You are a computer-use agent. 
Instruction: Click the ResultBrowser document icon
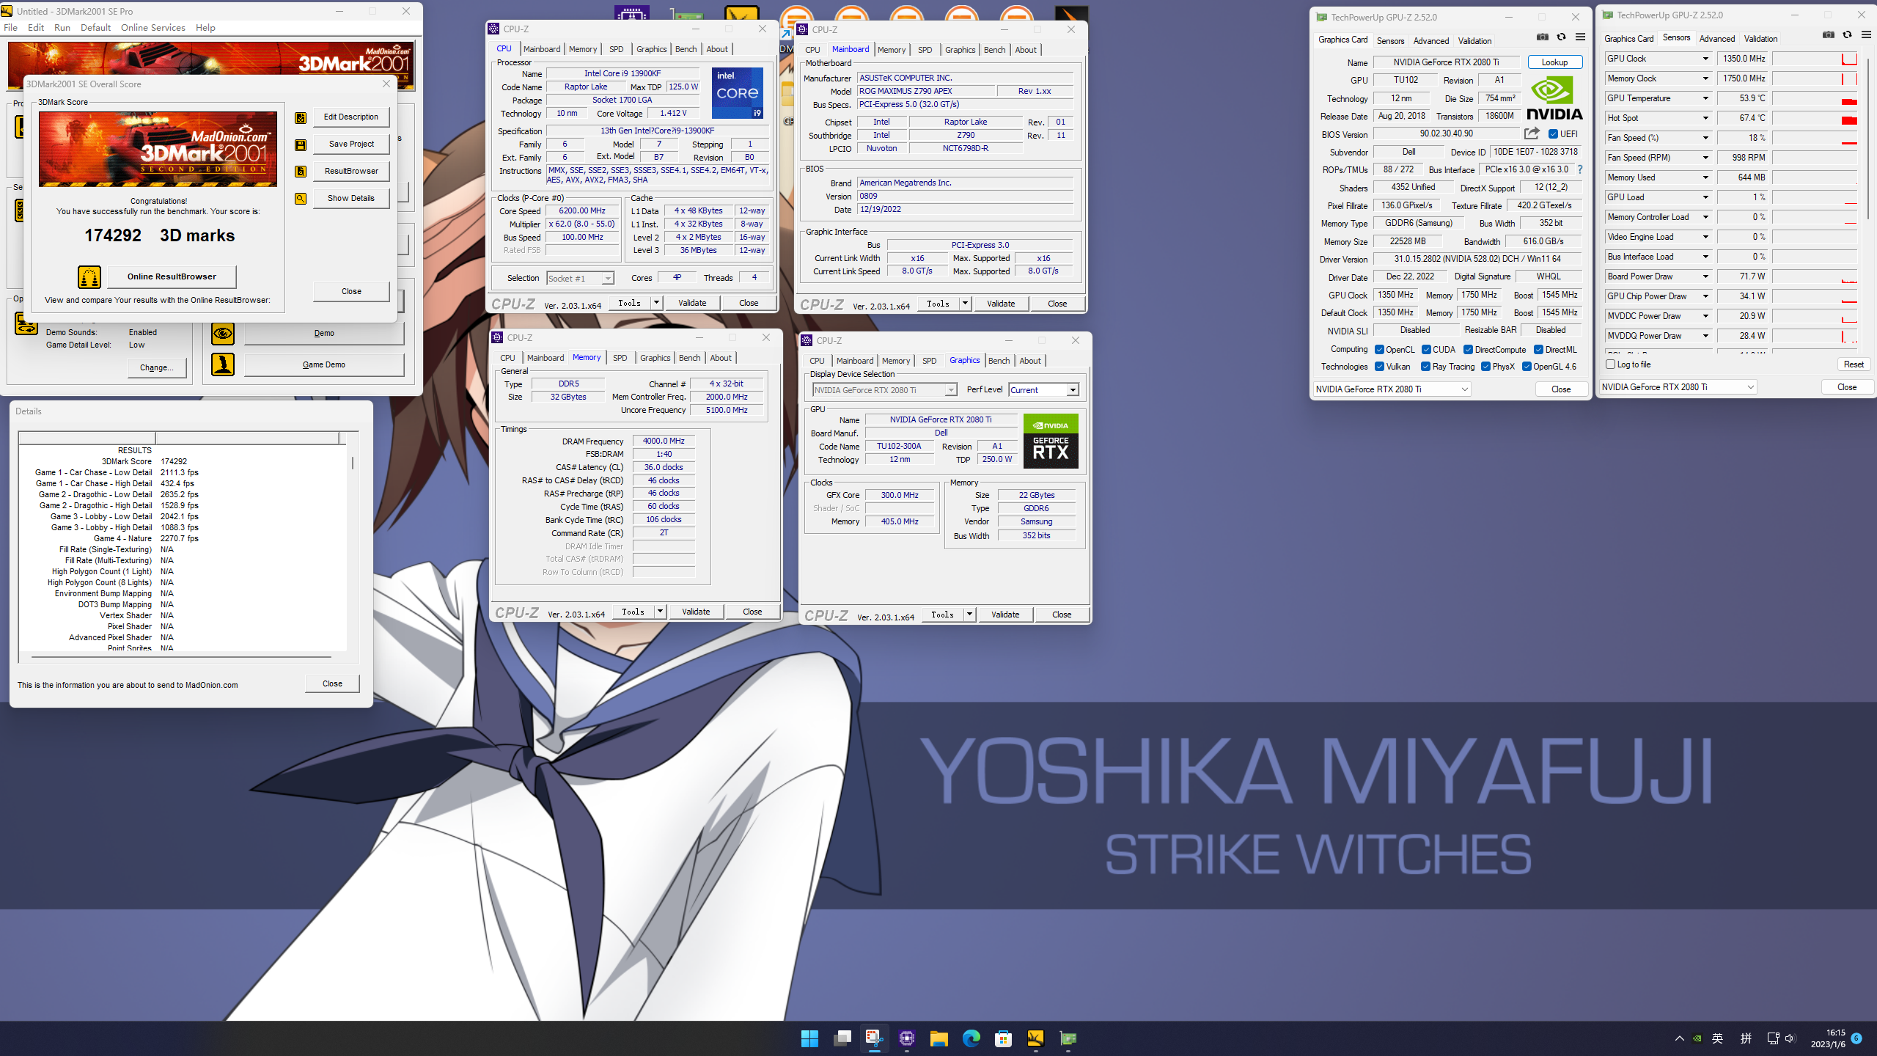(301, 172)
